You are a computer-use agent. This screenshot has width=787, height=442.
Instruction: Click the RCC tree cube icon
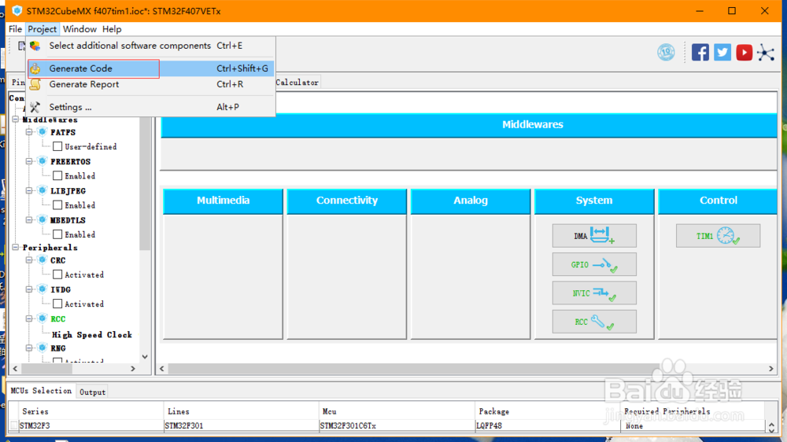[42, 319]
